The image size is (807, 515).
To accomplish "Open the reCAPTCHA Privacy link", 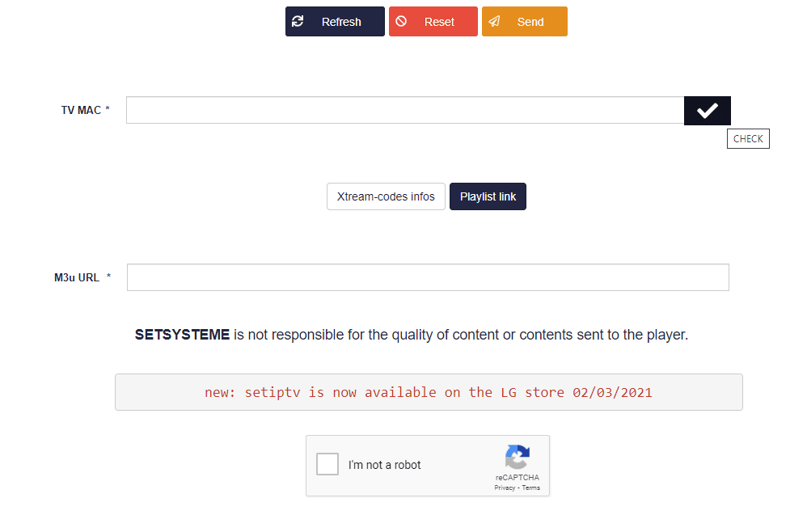I will click(x=505, y=488).
